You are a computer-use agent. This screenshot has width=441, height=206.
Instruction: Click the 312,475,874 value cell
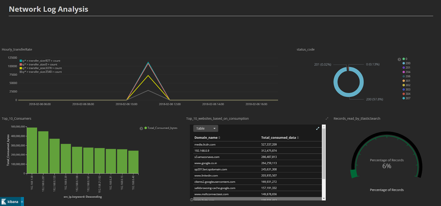[269, 151]
